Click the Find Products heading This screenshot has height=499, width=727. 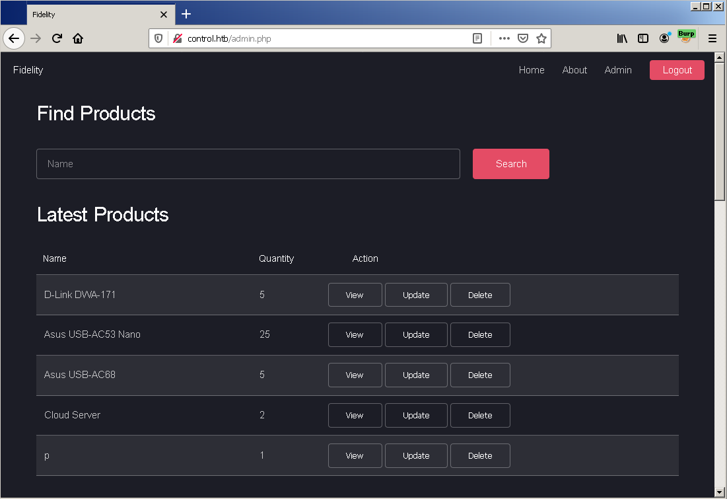(96, 114)
